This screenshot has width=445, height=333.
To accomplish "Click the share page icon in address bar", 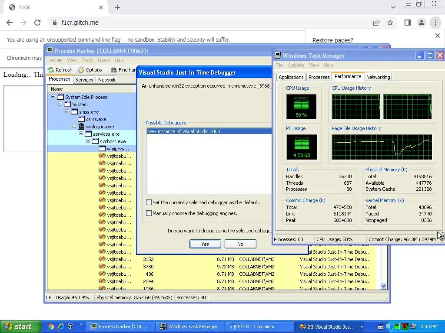I will pos(376,23).
